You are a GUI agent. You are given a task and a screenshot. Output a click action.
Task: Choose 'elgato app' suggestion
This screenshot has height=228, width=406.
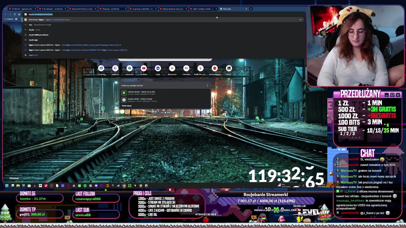click(x=163, y=40)
